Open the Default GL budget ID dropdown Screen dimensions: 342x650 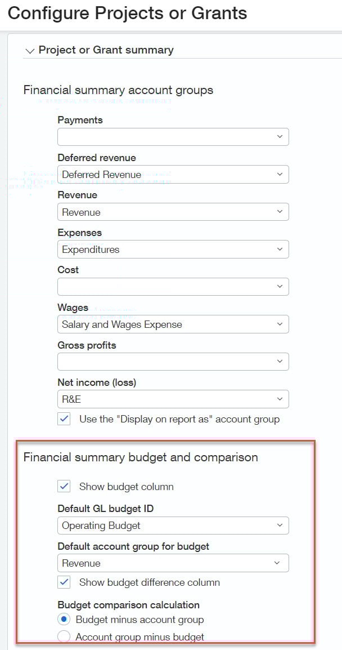[x=173, y=526]
